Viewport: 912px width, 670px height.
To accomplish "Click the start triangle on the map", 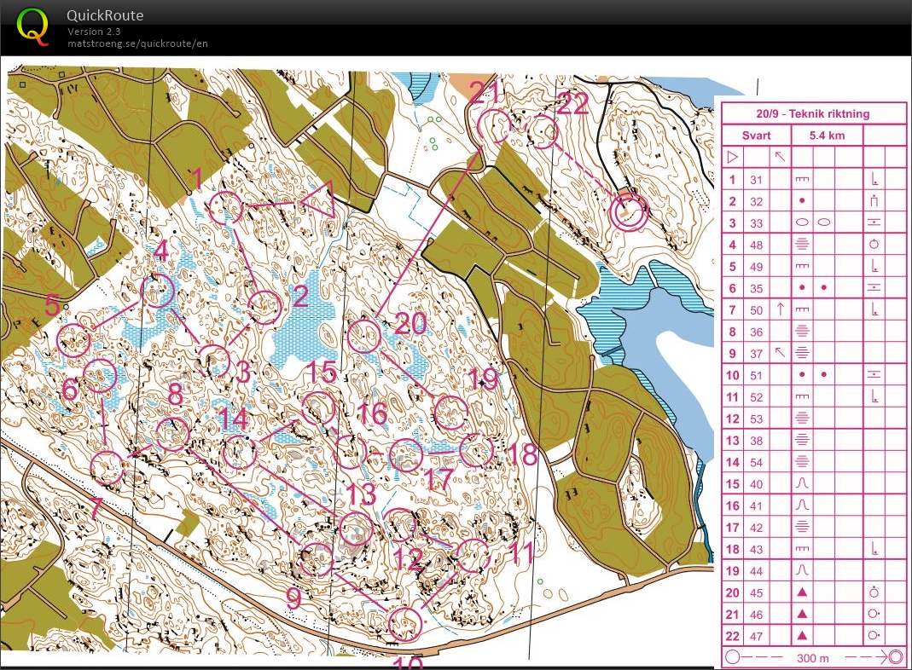I will click(320, 200).
